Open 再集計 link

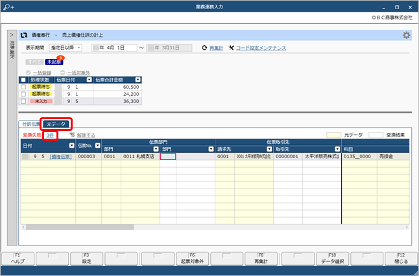pos(216,48)
